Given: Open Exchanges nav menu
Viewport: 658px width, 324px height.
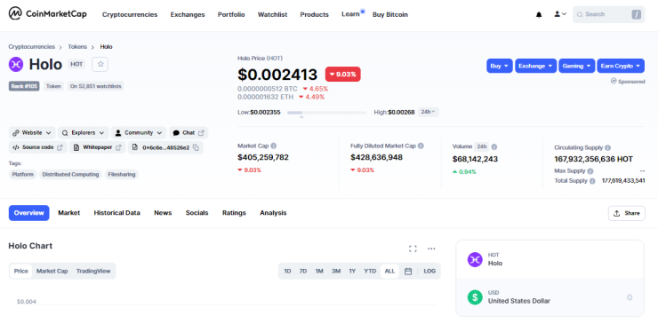Looking at the screenshot, I should pos(188,15).
